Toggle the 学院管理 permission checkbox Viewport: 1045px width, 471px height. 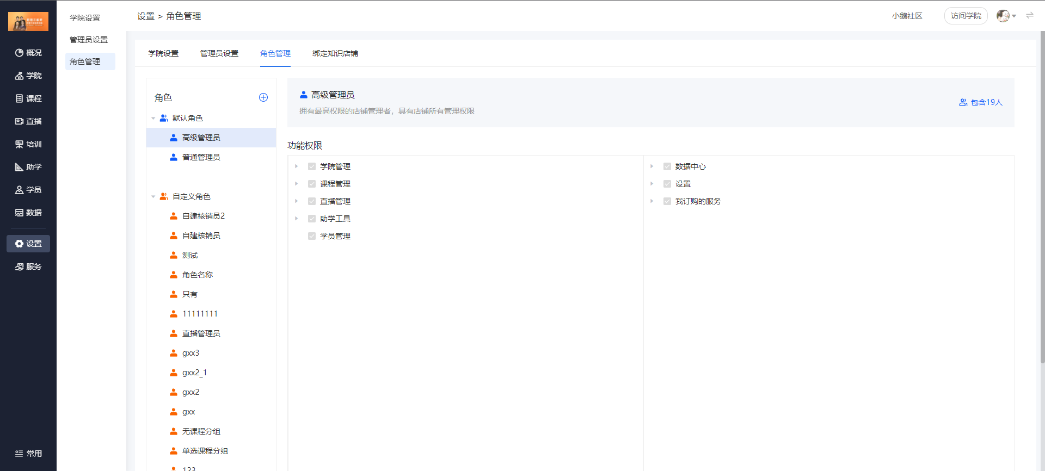click(x=312, y=166)
